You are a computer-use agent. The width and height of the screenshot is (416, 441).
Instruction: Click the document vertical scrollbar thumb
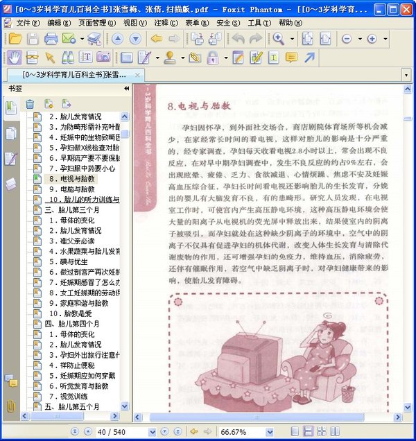408,119
